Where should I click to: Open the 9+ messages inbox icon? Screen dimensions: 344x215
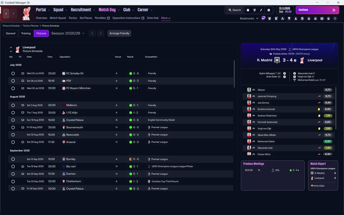tap(263, 18)
